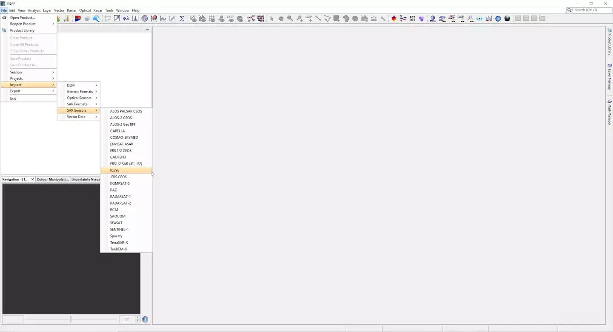Switch to Colour Manipulation tab

53,179
